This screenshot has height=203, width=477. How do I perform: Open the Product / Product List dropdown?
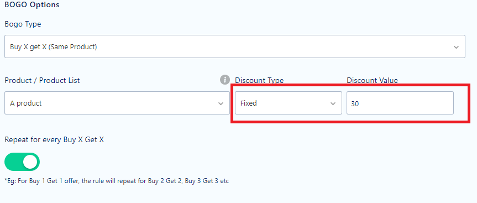coord(117,103)
